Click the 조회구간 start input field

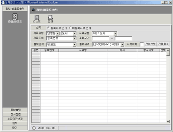click(x=101, y=38)
